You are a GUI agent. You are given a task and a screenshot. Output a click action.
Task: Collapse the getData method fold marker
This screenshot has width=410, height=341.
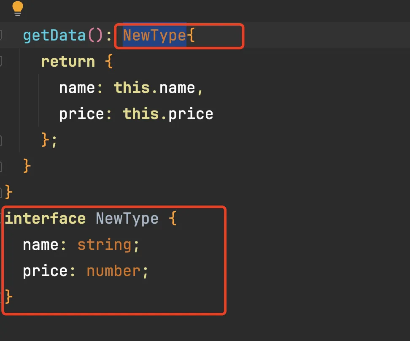click(x=1, y=35)
